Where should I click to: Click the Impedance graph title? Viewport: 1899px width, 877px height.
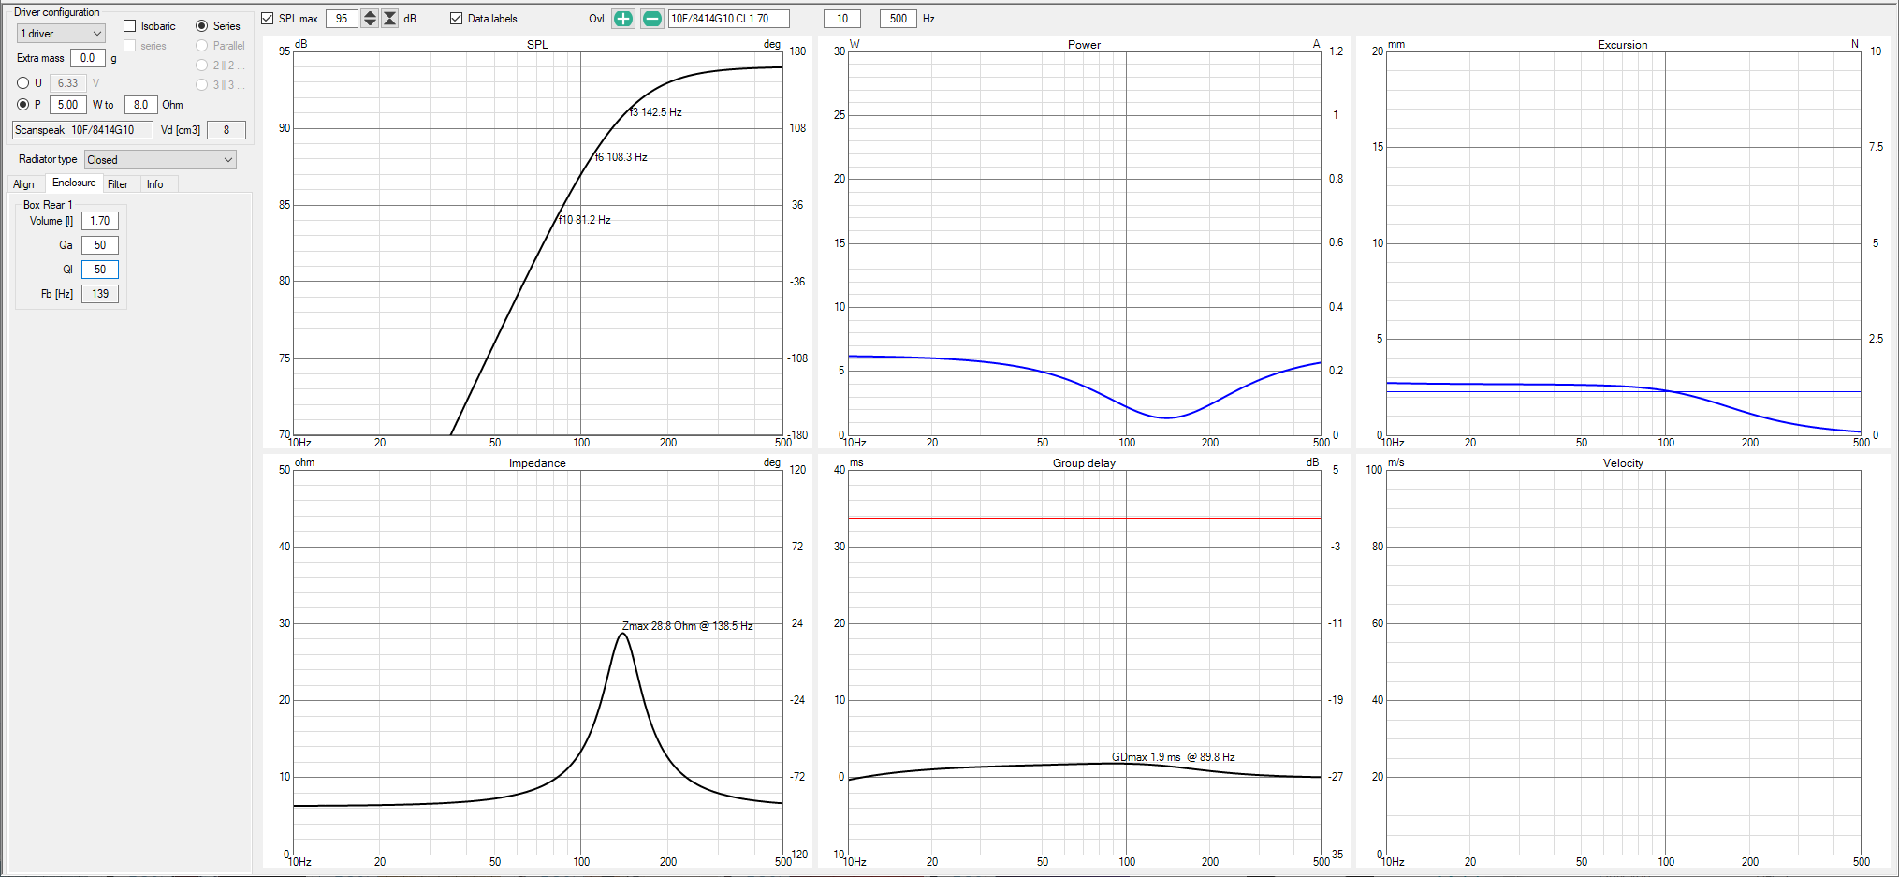tap(537, 463)
